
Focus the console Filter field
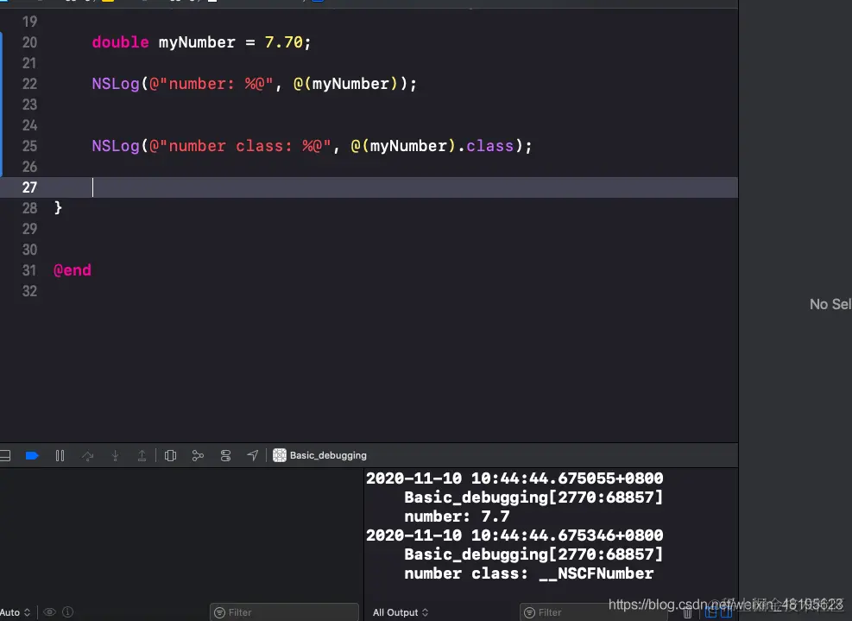coord(593,612)
